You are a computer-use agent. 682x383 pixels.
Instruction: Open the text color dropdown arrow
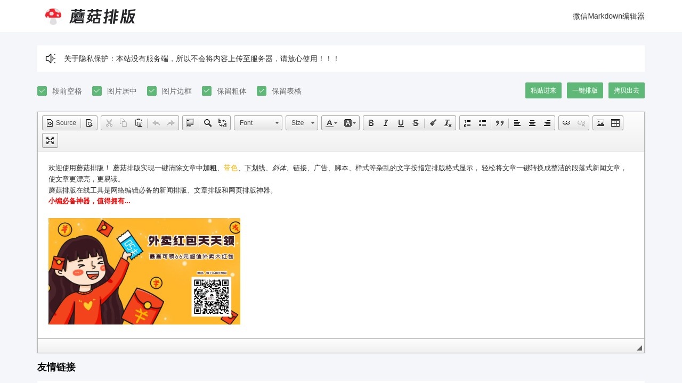click(x=335, y=123)
